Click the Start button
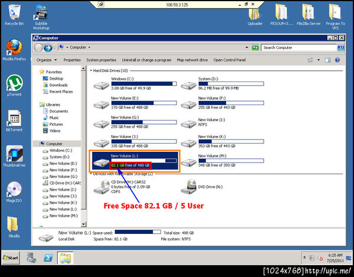The image size is (354, 277). [11, 258]
